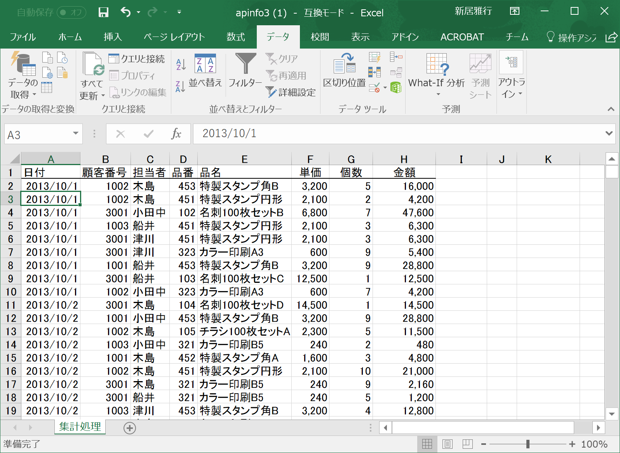Expand the Name Box dropdown
This screenshot has height=453, width=620.
tap(75, 134)
